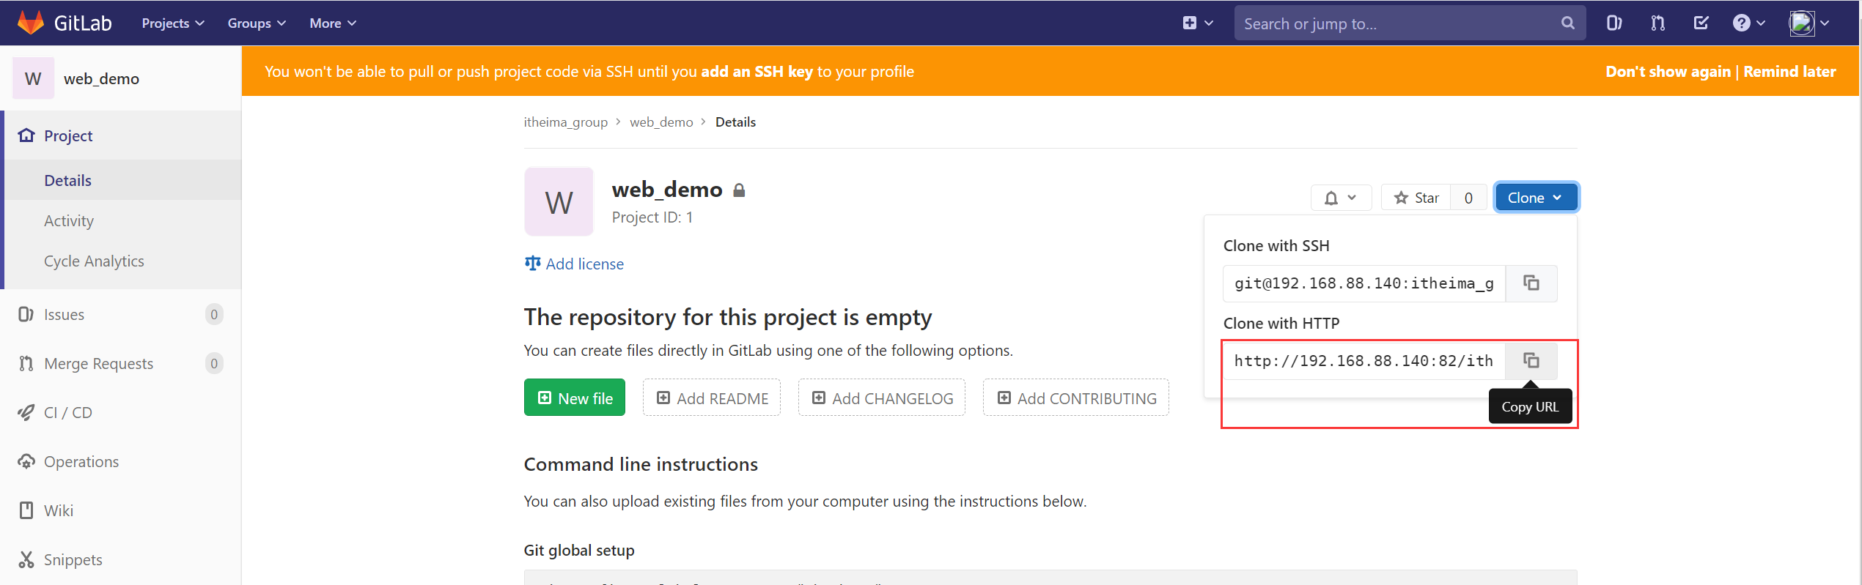This screenshot has height=585, width=1862.
Task: Copy the HTTP clone URL
Action: pos(1531,361)
